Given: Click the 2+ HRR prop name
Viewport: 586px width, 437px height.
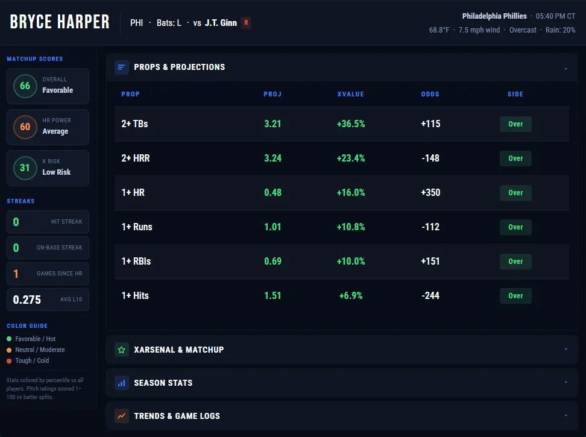Looking at the screenshot, I should tap(135, 159).
